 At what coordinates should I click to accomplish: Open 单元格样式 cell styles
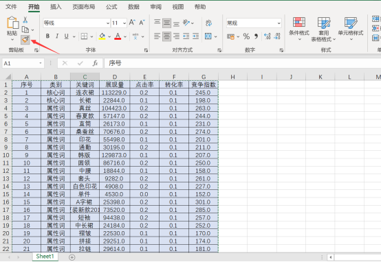(x=351, y=29)
